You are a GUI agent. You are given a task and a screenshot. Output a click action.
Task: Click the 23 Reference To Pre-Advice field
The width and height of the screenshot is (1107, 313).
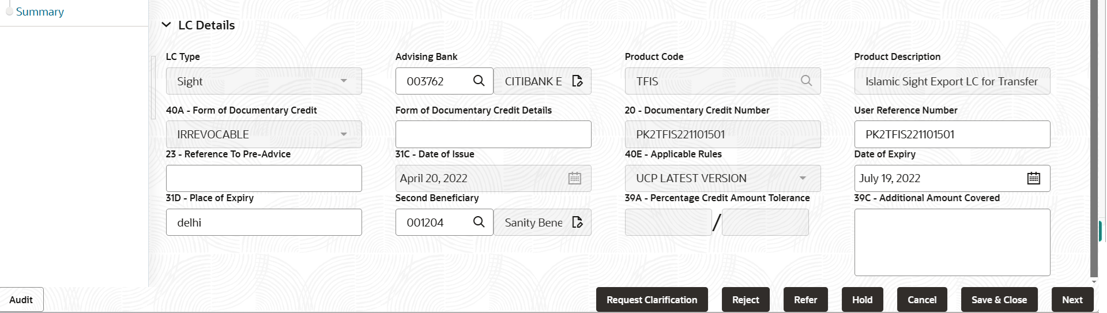264,178
